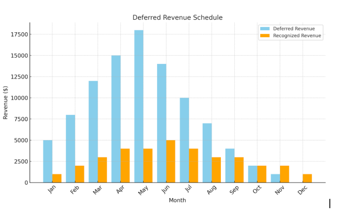Screen dimensions: 345x213
Task: Select the orange Recognized Revenue bar for Dec
Action: tap(307, 178)
